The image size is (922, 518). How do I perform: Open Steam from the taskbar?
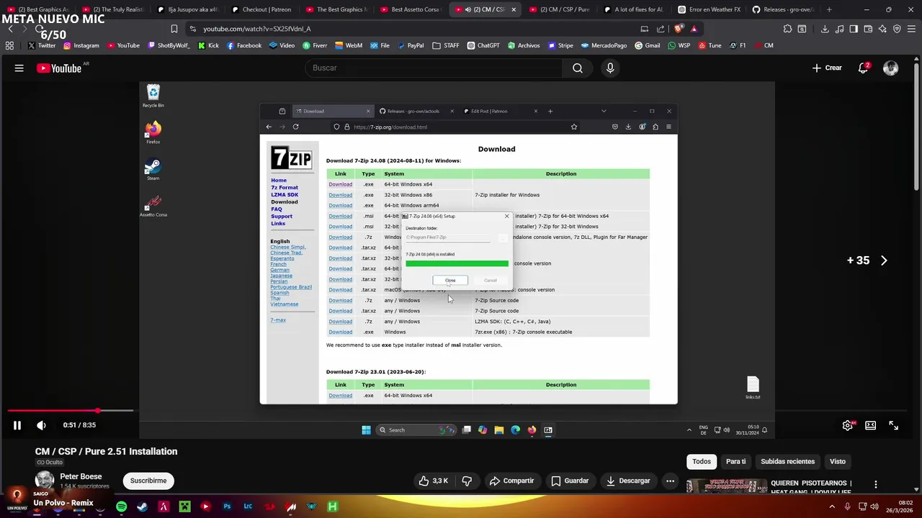coord(142,506)
